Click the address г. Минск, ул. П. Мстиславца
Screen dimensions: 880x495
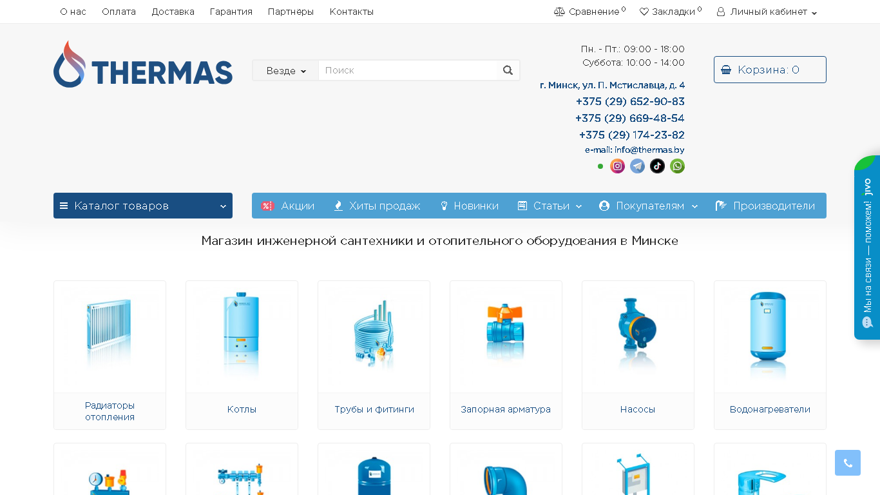612,85
